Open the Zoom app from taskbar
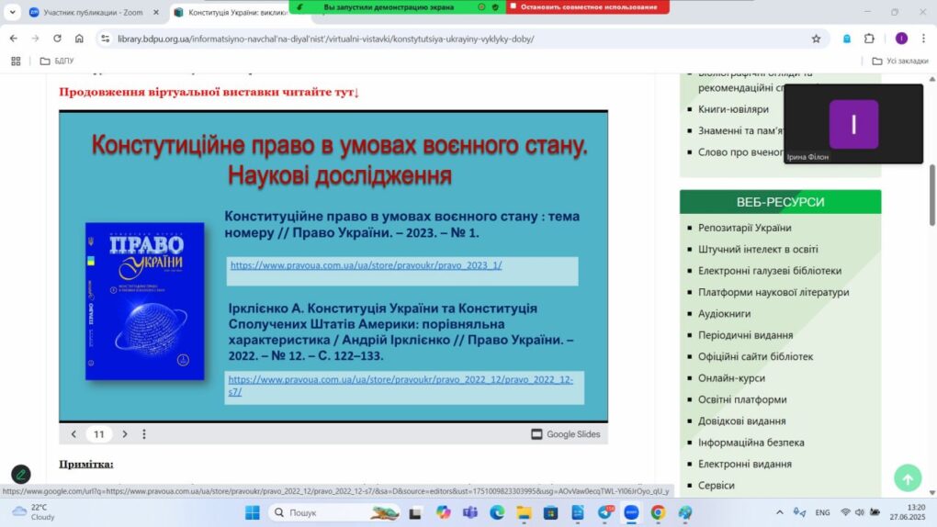Screen dimensions: 937x527 pyautogui.click(x=631, y=512)
